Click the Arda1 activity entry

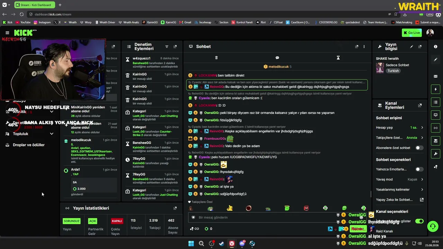(x=91, y=182)
